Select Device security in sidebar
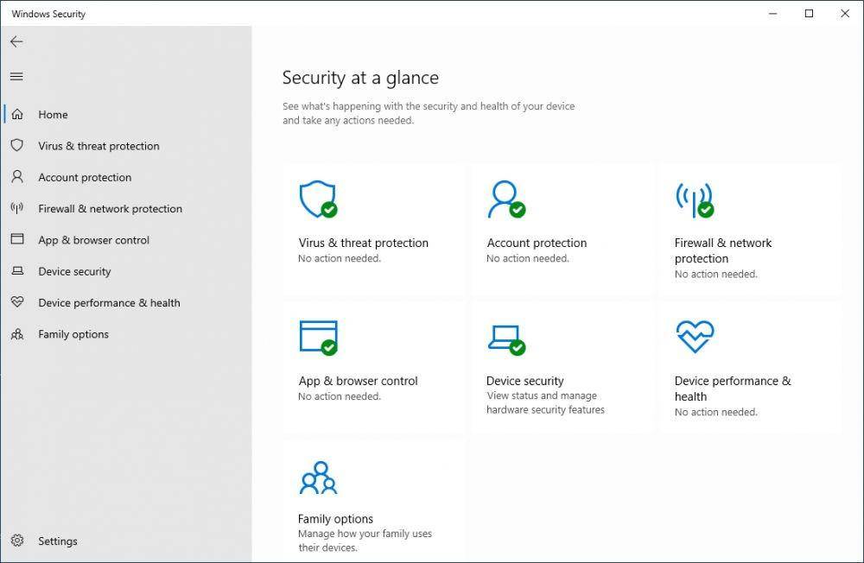Image resolution: width=864 pixels, height=563 pixels. pos(74,272)
